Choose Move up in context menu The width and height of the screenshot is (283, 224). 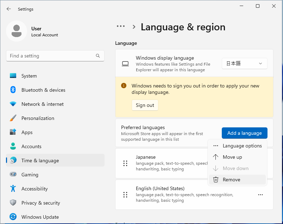pos(237,157)
